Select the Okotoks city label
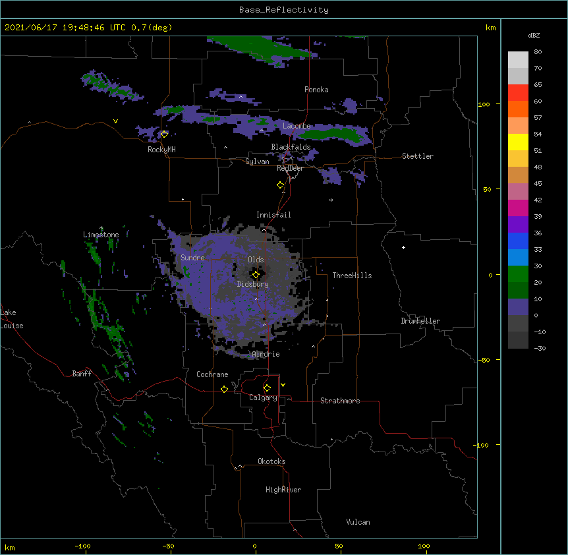The height and width of the screenshot is (555, 568). (x=271, y=461)
